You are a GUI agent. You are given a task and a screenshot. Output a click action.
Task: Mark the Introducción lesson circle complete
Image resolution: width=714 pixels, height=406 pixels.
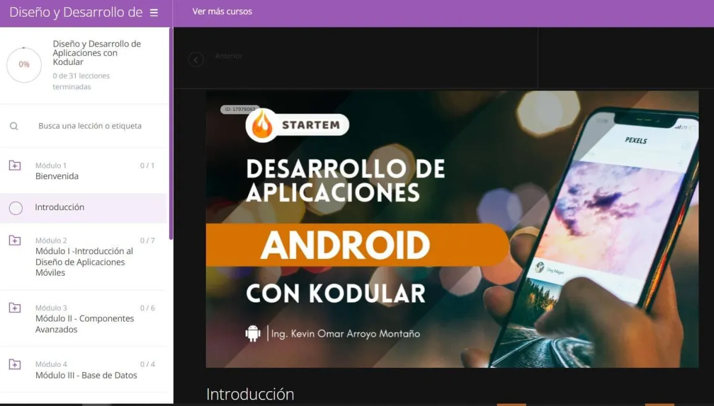16,208
